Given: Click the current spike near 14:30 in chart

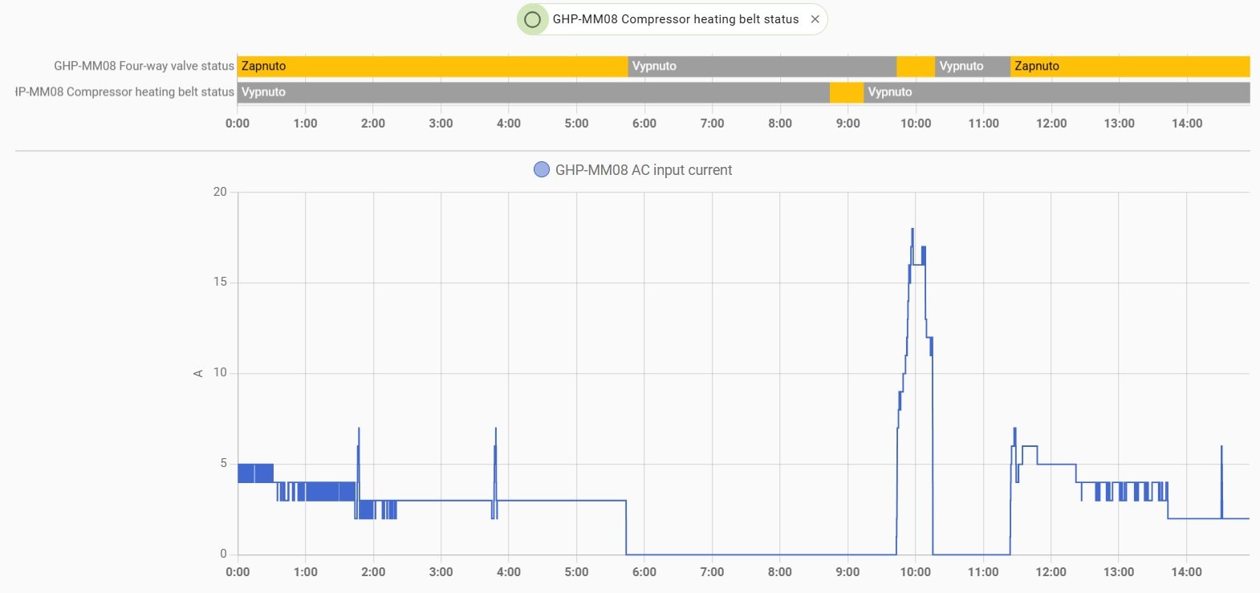Looking at the screenshot, I should 1221,448.
